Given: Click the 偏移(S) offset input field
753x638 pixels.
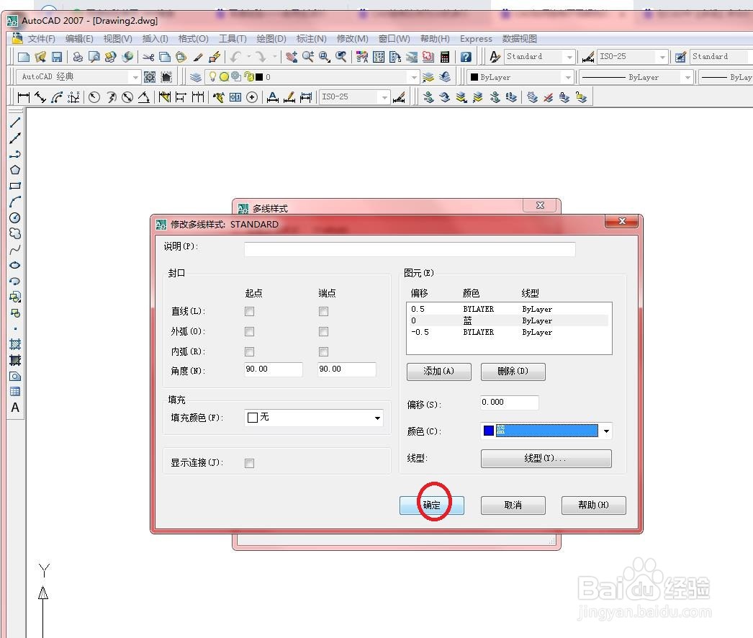Looking at the screenshot, I should (x=509, y=402).
